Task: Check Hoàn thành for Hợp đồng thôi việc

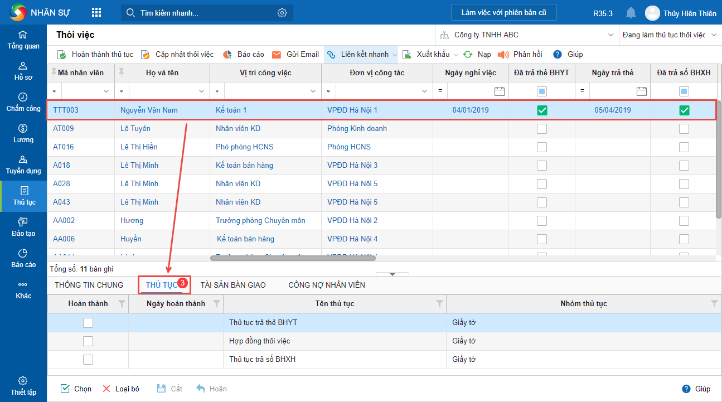Action: (x=88, y=341)
